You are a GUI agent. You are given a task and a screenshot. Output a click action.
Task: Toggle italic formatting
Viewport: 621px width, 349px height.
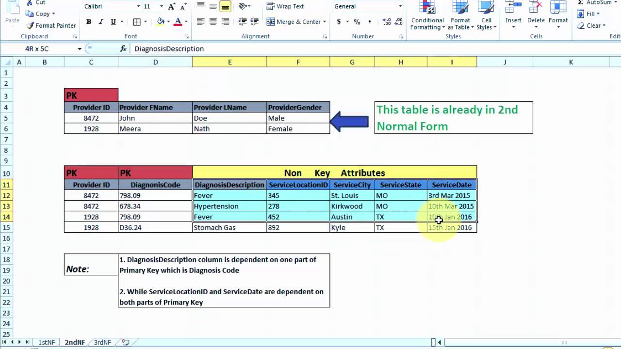point(101,22)
